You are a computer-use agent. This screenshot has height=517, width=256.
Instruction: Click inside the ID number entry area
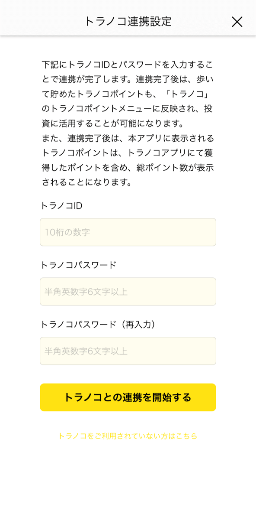coord(128,232)
